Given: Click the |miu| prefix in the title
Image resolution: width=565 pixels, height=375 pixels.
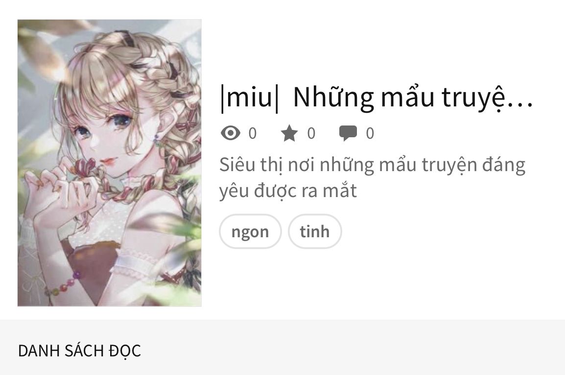Looking at the screenshot, I should 250,98.
